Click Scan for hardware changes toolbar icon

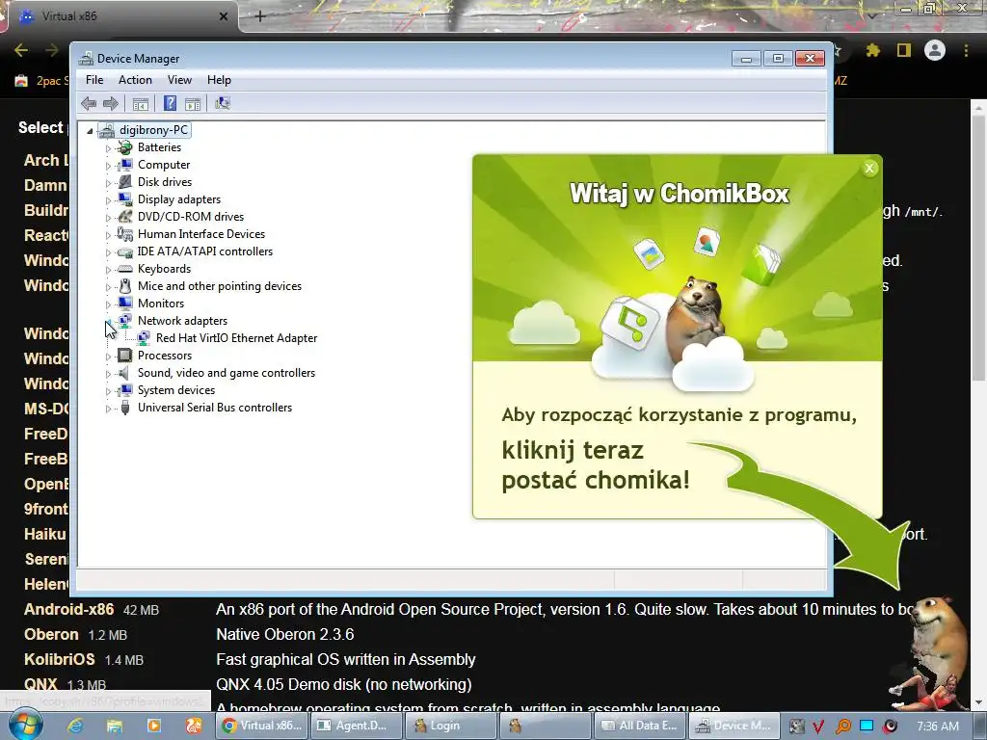pyautogui.click(x=223, y=103)
